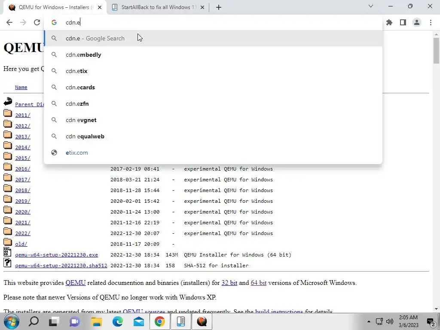Open the 2018/ folder link
Viewport: 440px width, 330px height.
pos(23,190)
